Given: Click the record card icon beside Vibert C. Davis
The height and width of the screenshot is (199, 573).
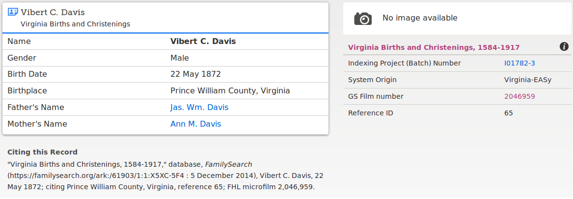Looking at the screenshot, I should point(13,12).
